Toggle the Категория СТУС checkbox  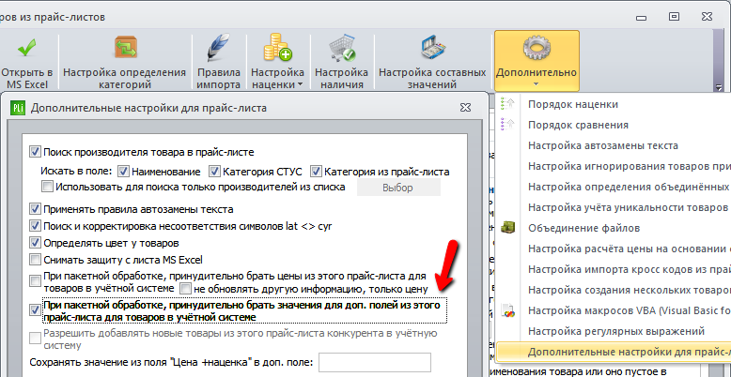point(214,172)
